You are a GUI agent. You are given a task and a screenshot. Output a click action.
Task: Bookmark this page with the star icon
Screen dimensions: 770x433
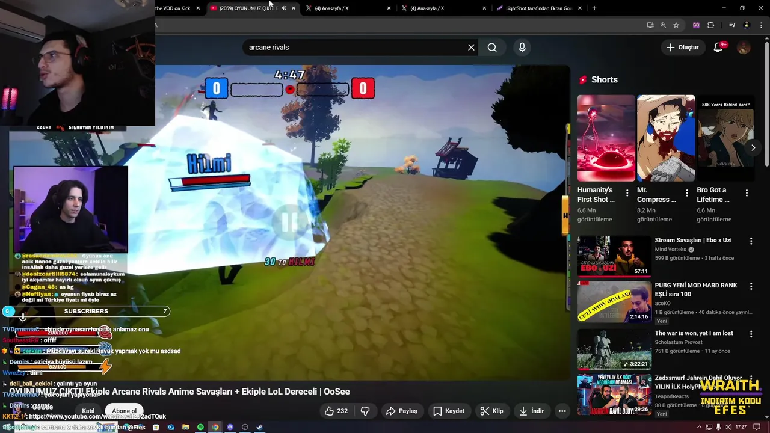(676, 25)
